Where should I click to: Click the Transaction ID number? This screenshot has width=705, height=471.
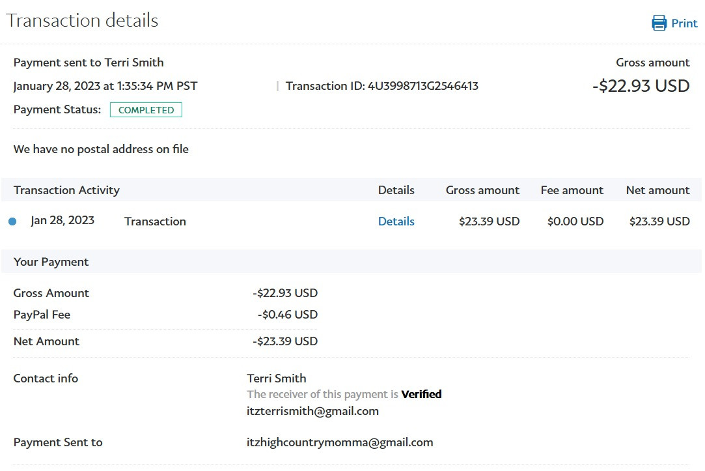pyautogui.click(x=423, y=86)
